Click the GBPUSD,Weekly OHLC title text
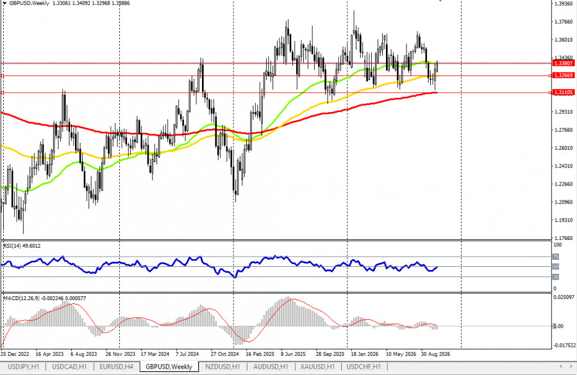The width and height of the screenshot is (577, 375). [x=69, y=3]
